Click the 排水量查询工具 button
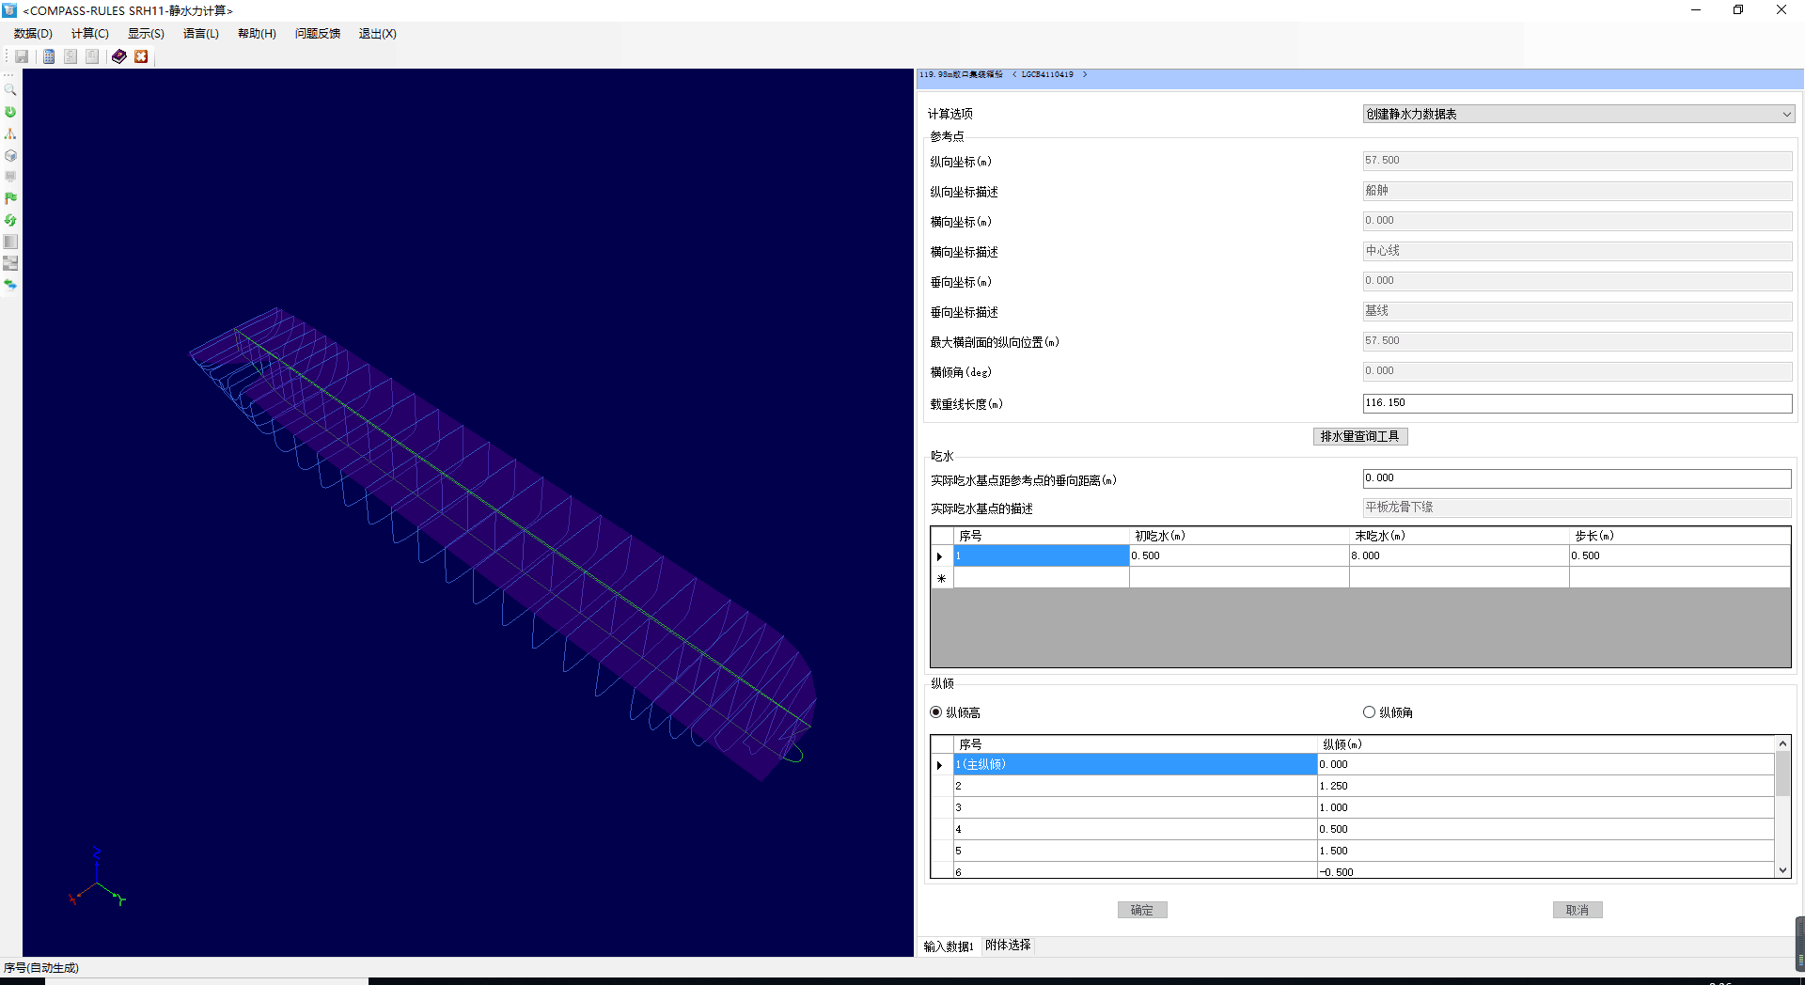Viewport: 1805px width, 985px height. click(x=1359, y=436)
